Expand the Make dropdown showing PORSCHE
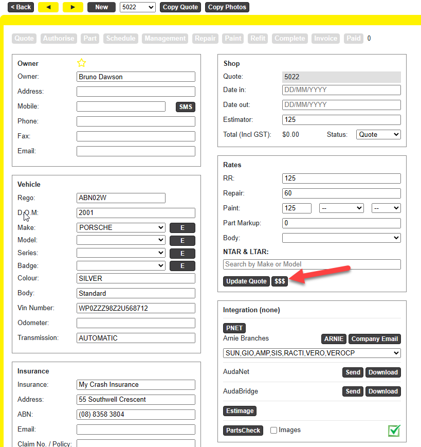Image resolution: width=421 pixels, height=447 pixels. (121, 227)
